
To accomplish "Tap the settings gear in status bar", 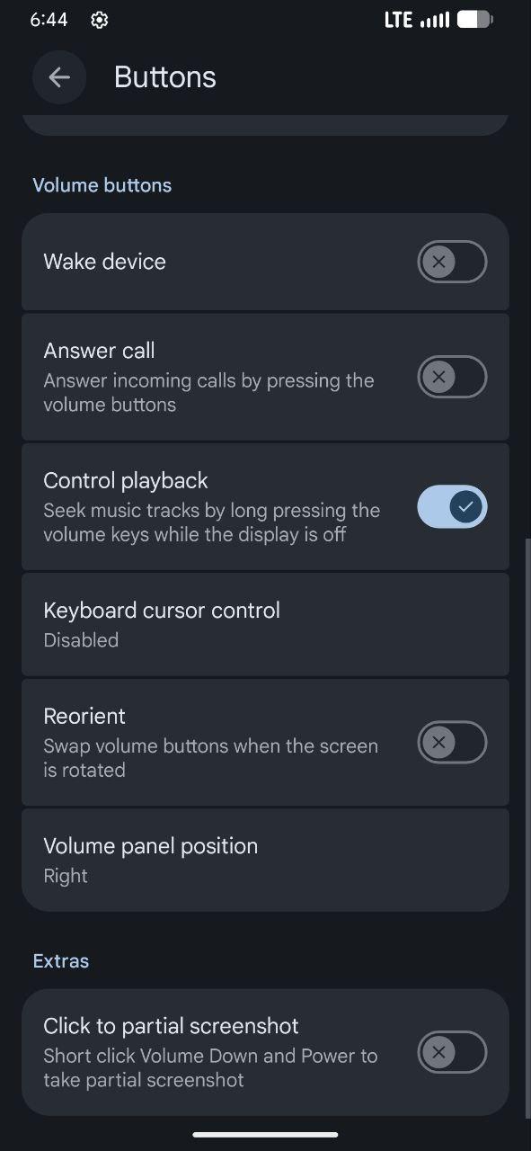I will coord(100,20).
